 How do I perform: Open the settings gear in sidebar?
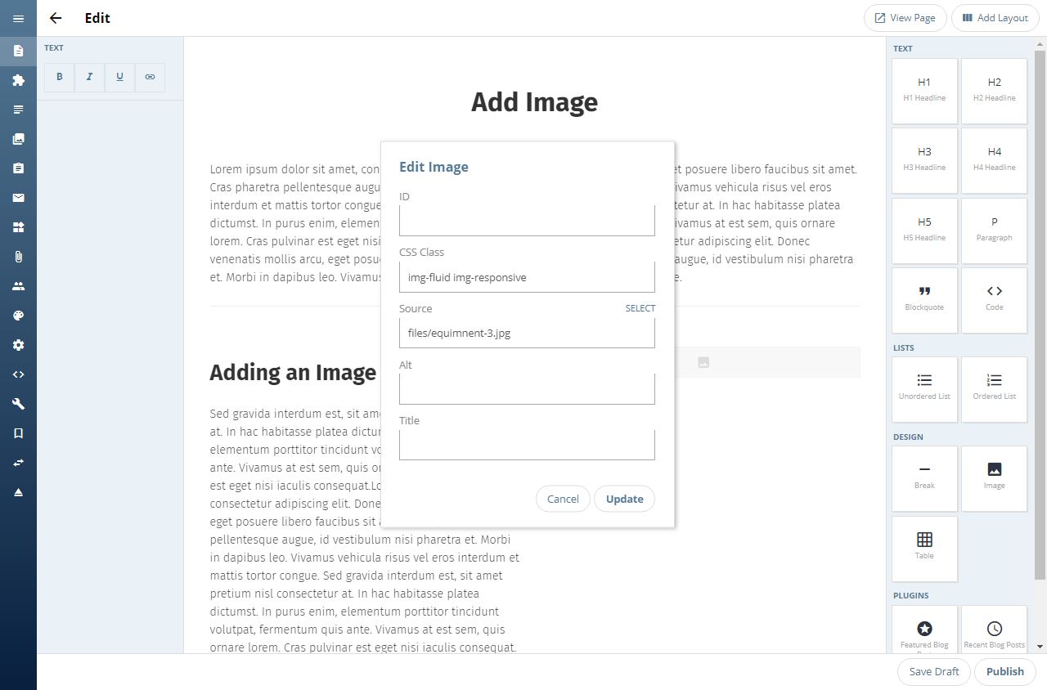pyautogui.click(x=18, y=345)
